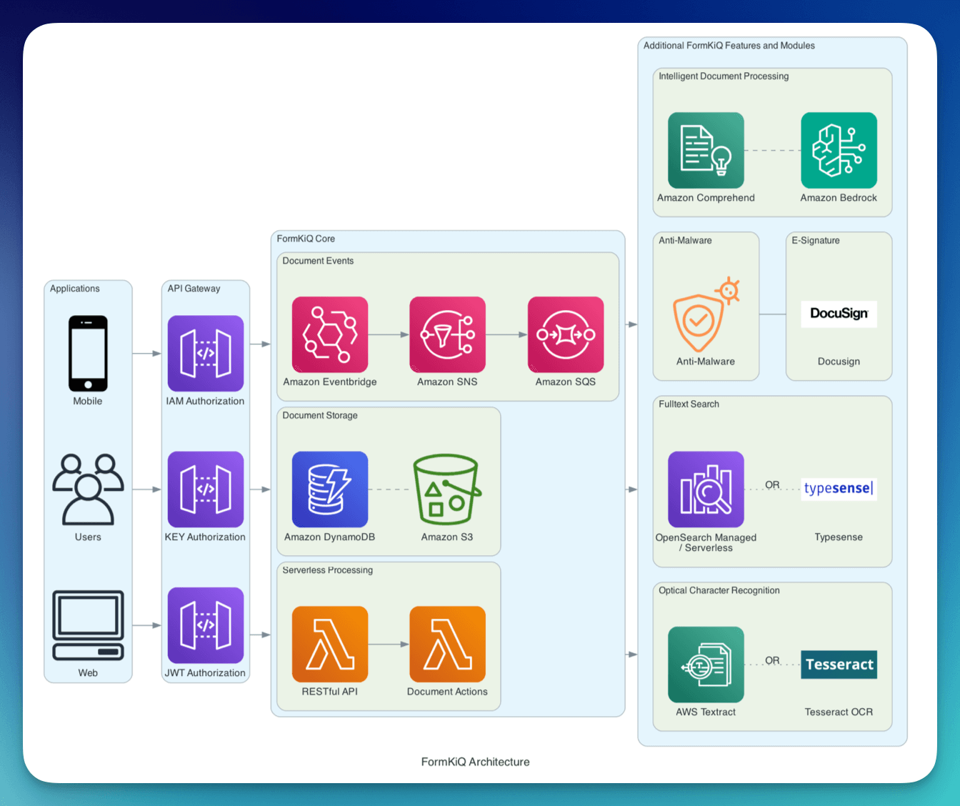Click the Document Actions Lambda icon

coord(447,644)
